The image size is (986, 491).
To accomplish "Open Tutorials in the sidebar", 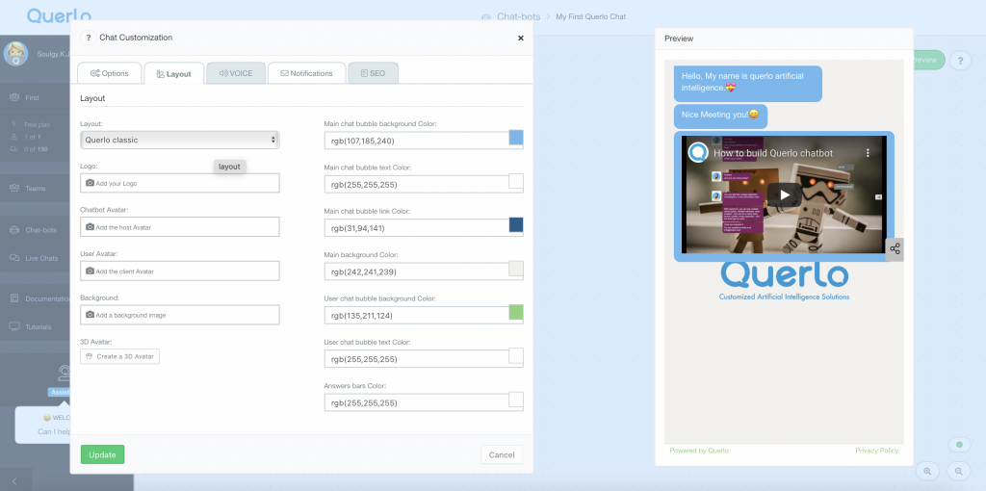I will 39,327.
